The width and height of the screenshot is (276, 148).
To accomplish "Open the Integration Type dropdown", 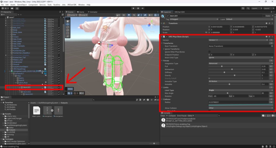I will [241, 64].
